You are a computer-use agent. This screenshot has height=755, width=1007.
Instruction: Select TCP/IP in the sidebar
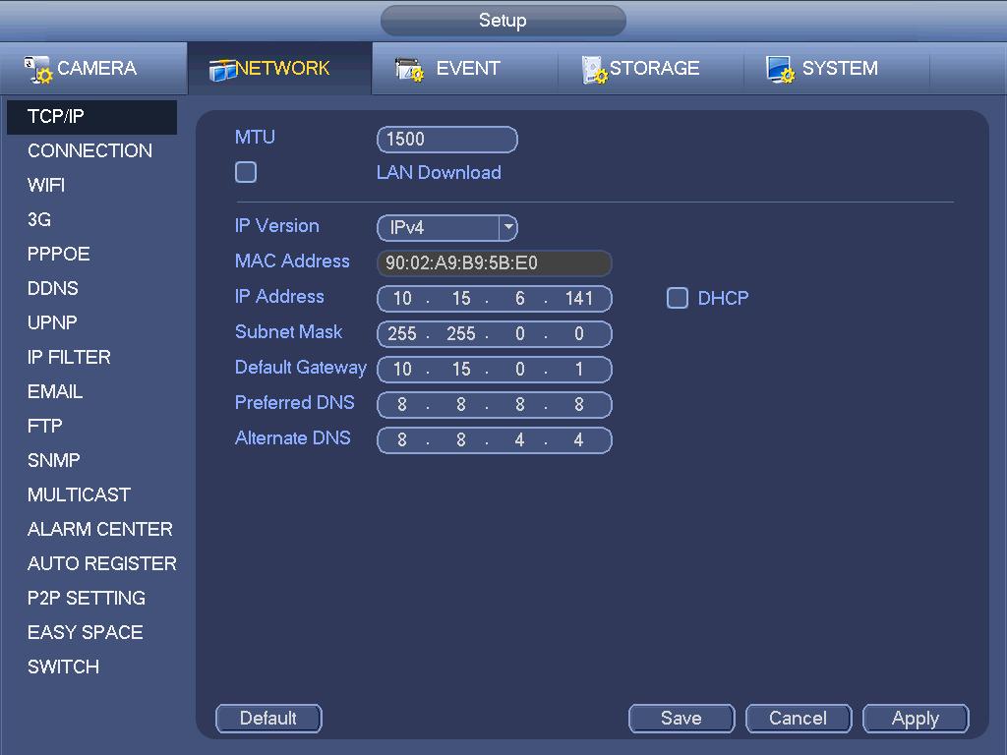pos(91,117)
